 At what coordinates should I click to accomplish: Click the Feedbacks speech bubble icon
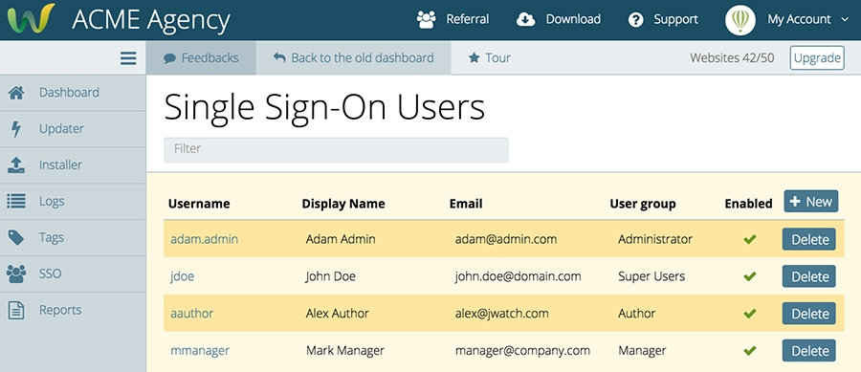[x=169, y=58]
